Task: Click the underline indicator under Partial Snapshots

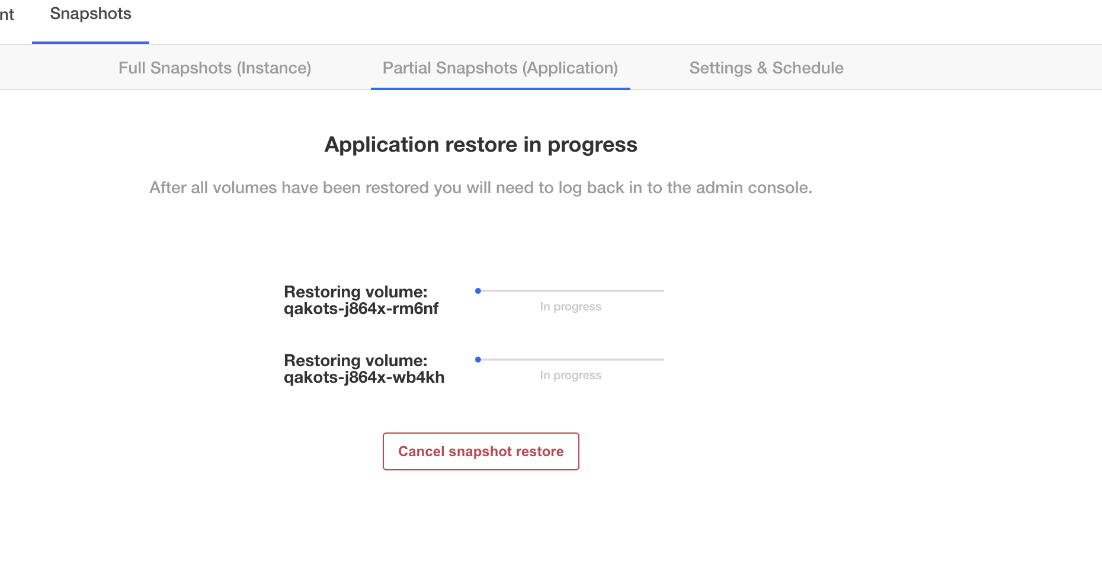Action: tap(501, 88)
